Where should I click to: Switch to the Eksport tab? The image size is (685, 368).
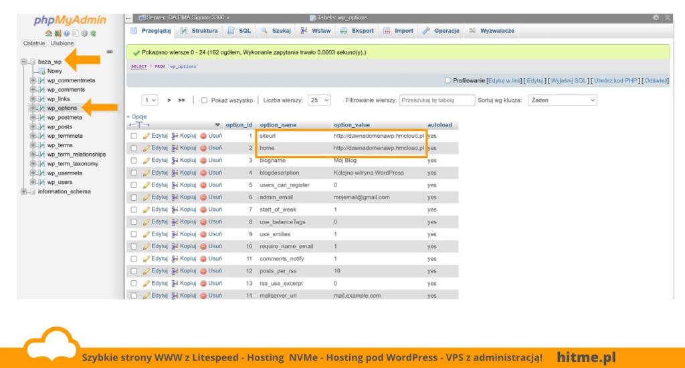click(357, 31)
